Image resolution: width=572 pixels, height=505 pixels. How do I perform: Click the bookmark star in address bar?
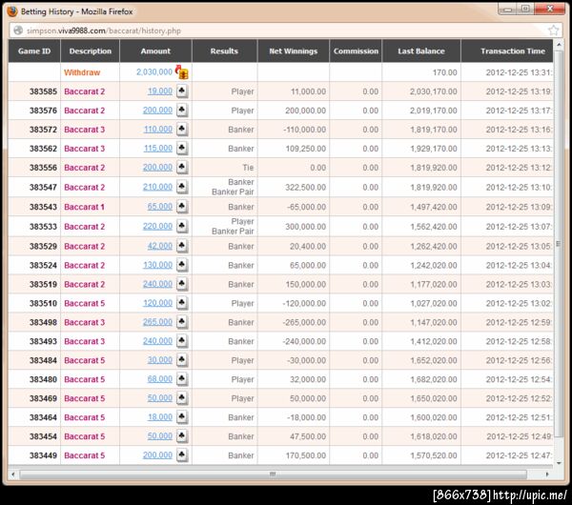coord(553,30)
